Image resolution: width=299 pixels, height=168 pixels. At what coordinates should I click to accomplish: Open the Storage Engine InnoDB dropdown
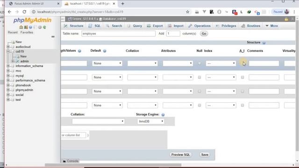click(x=150, y=121)
